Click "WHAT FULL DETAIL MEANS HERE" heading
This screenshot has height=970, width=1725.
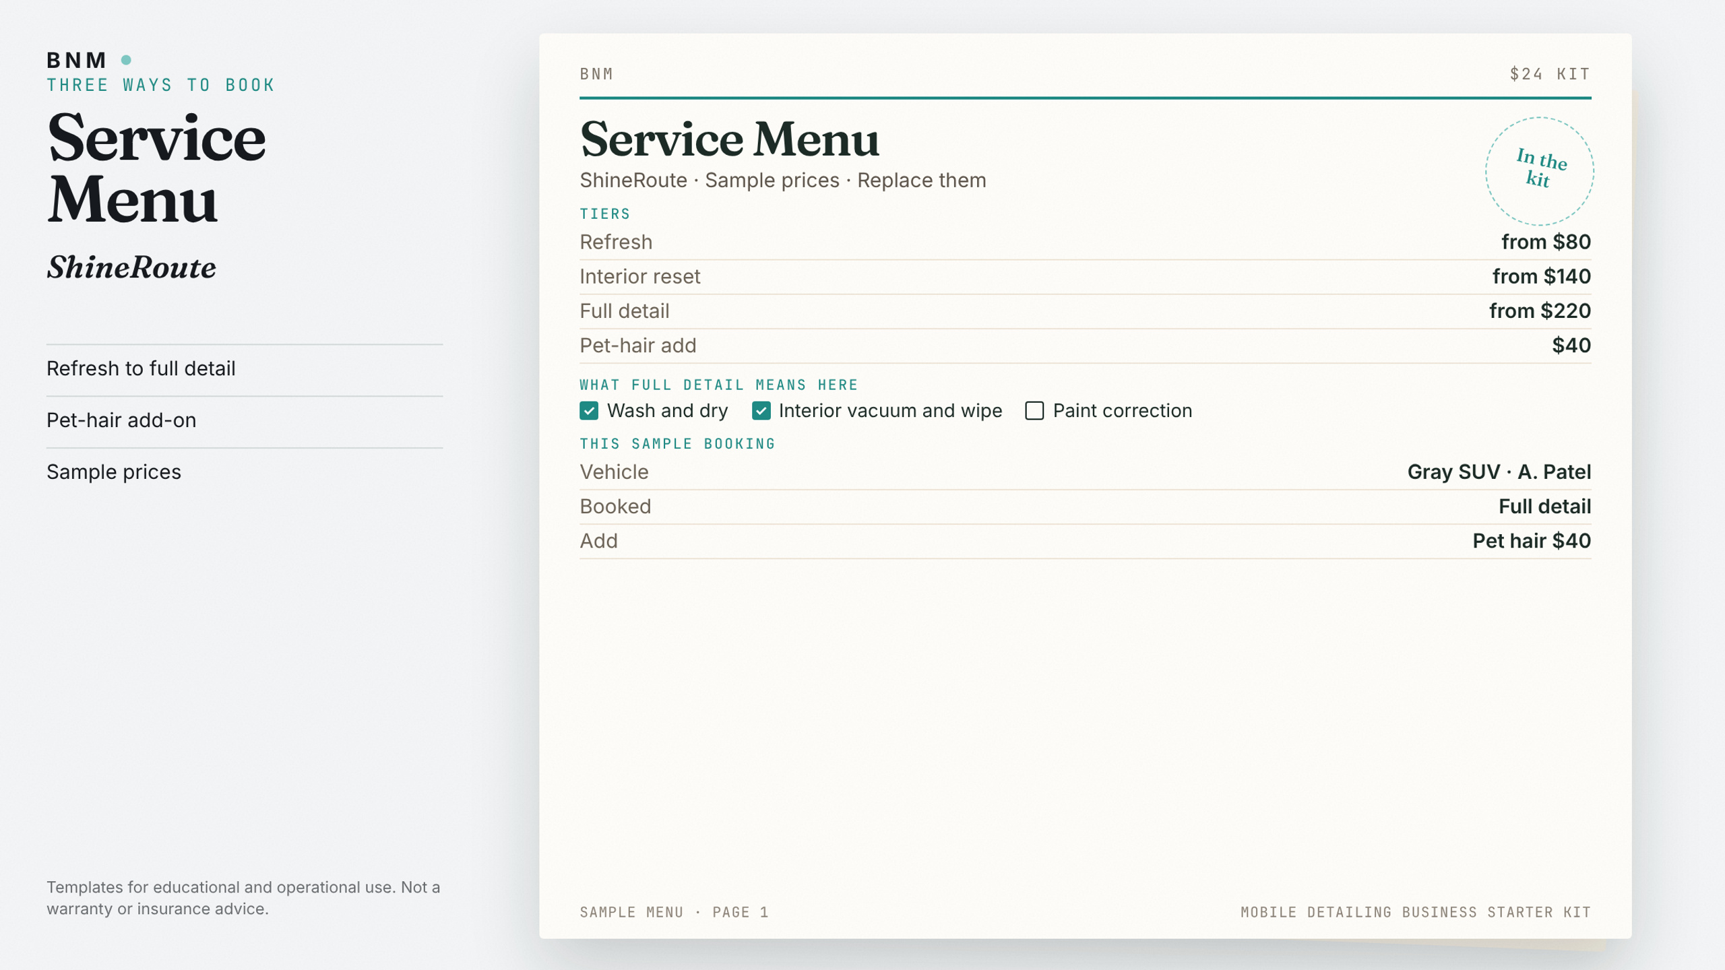[x=719, y=385]
